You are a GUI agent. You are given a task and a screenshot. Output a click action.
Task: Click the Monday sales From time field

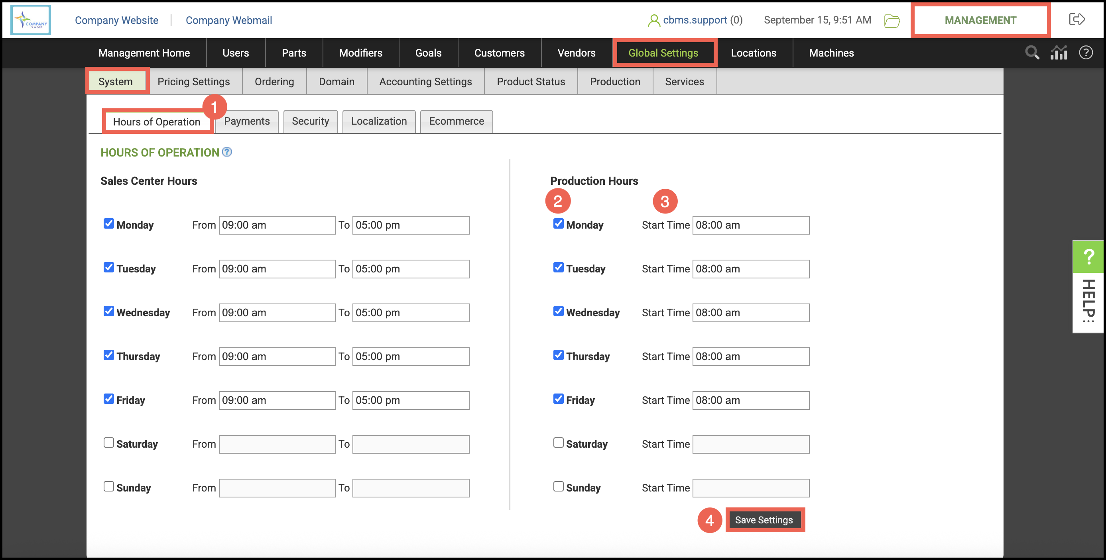click(277, 225)
